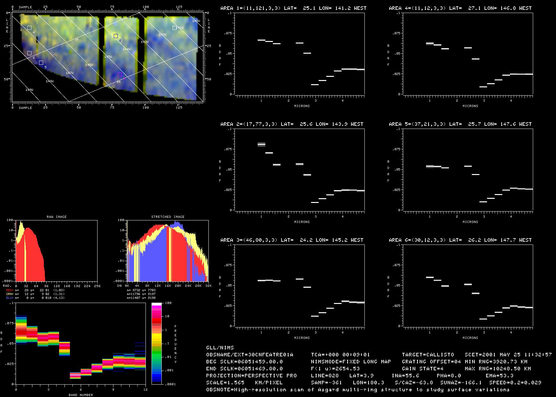Select the AREA 5 plot title text
Viewport: 556px width, 397px height.
click(460, 124)
